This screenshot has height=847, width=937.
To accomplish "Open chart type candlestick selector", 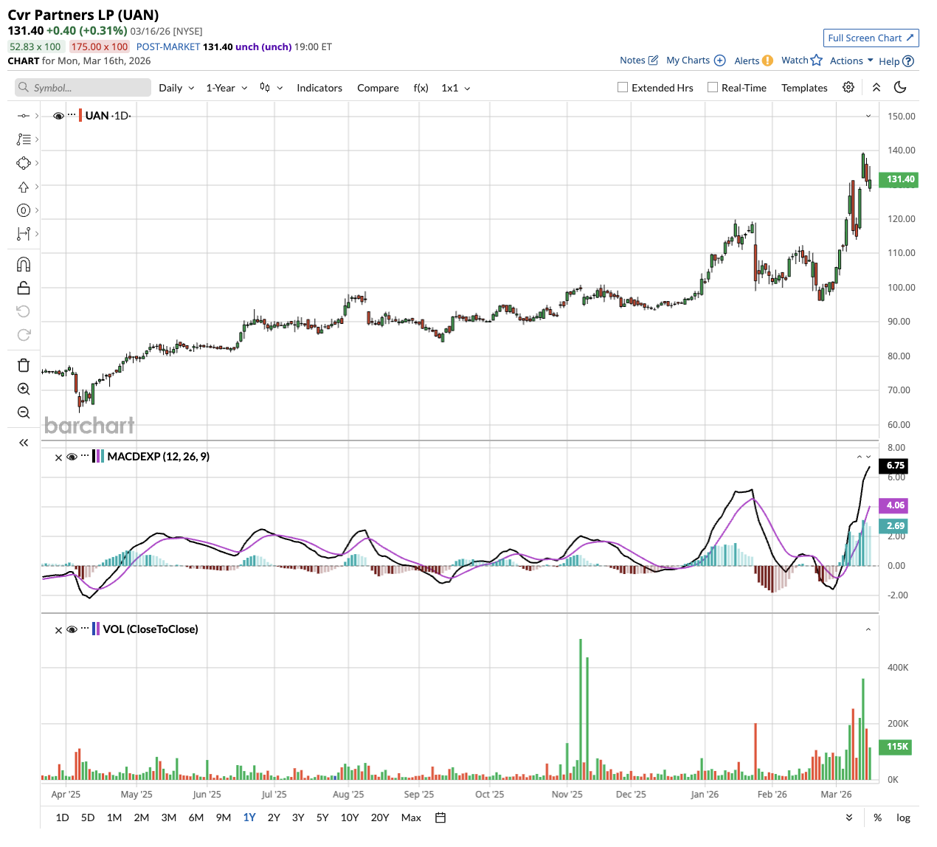I will [271, 87].
